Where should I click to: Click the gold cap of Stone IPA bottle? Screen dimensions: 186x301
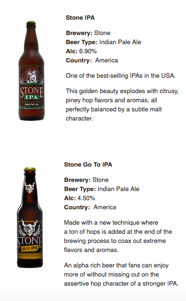(31, 23)
